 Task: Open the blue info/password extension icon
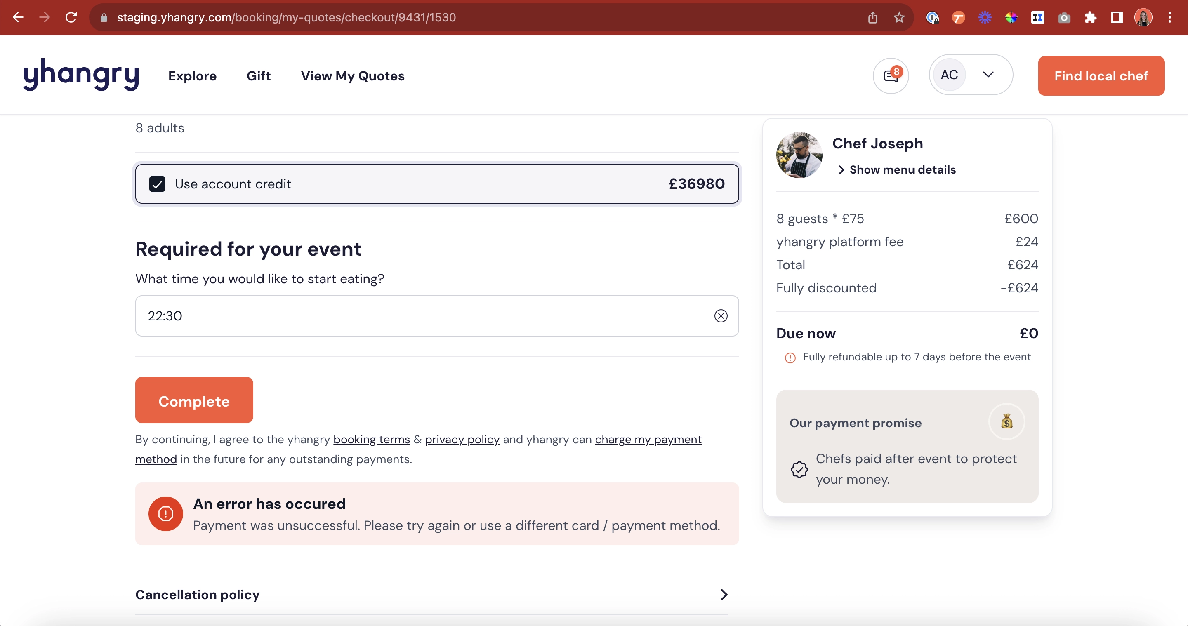(x=932, y=17)
